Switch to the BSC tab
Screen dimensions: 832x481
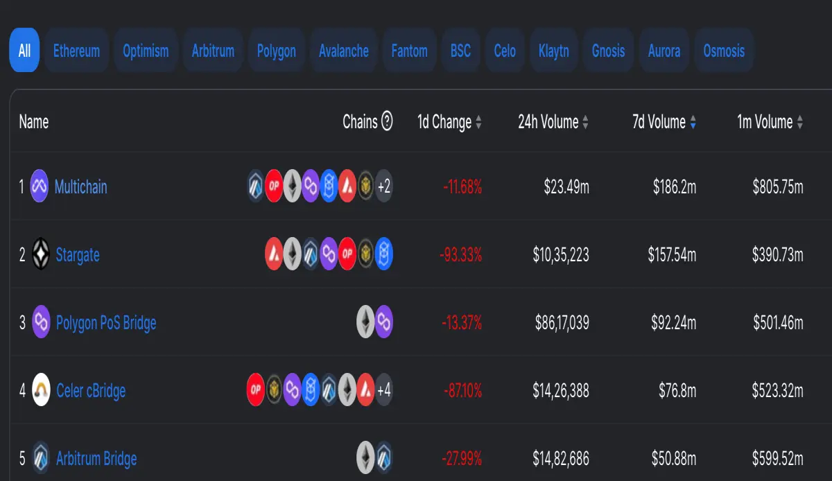(460, 51)
